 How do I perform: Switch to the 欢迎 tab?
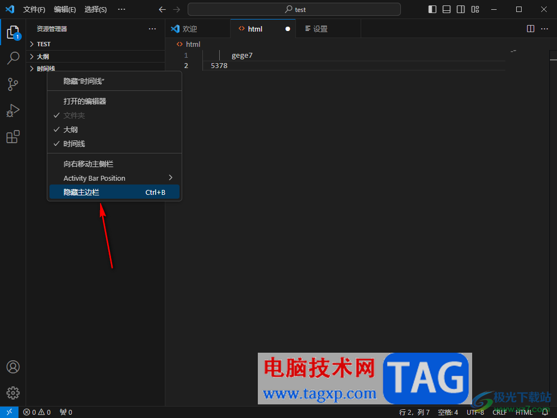click(198, 29)
